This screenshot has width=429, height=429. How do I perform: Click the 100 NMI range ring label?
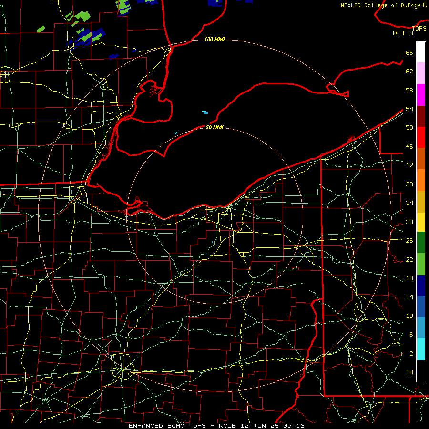pos(214,39)
